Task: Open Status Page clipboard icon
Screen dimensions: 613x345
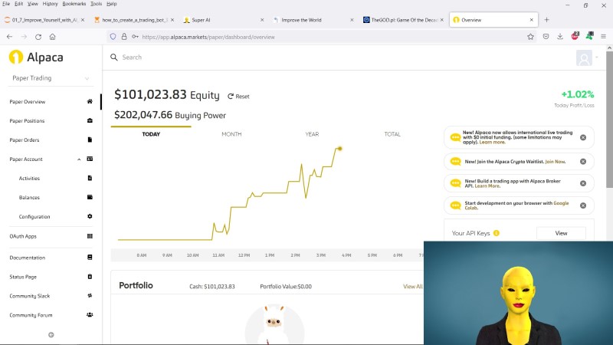Action: (x=90, y=277)
